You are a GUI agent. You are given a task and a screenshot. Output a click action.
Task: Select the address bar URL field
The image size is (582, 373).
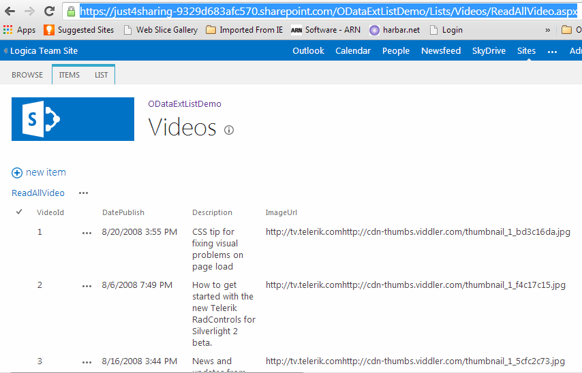[328, 12]
